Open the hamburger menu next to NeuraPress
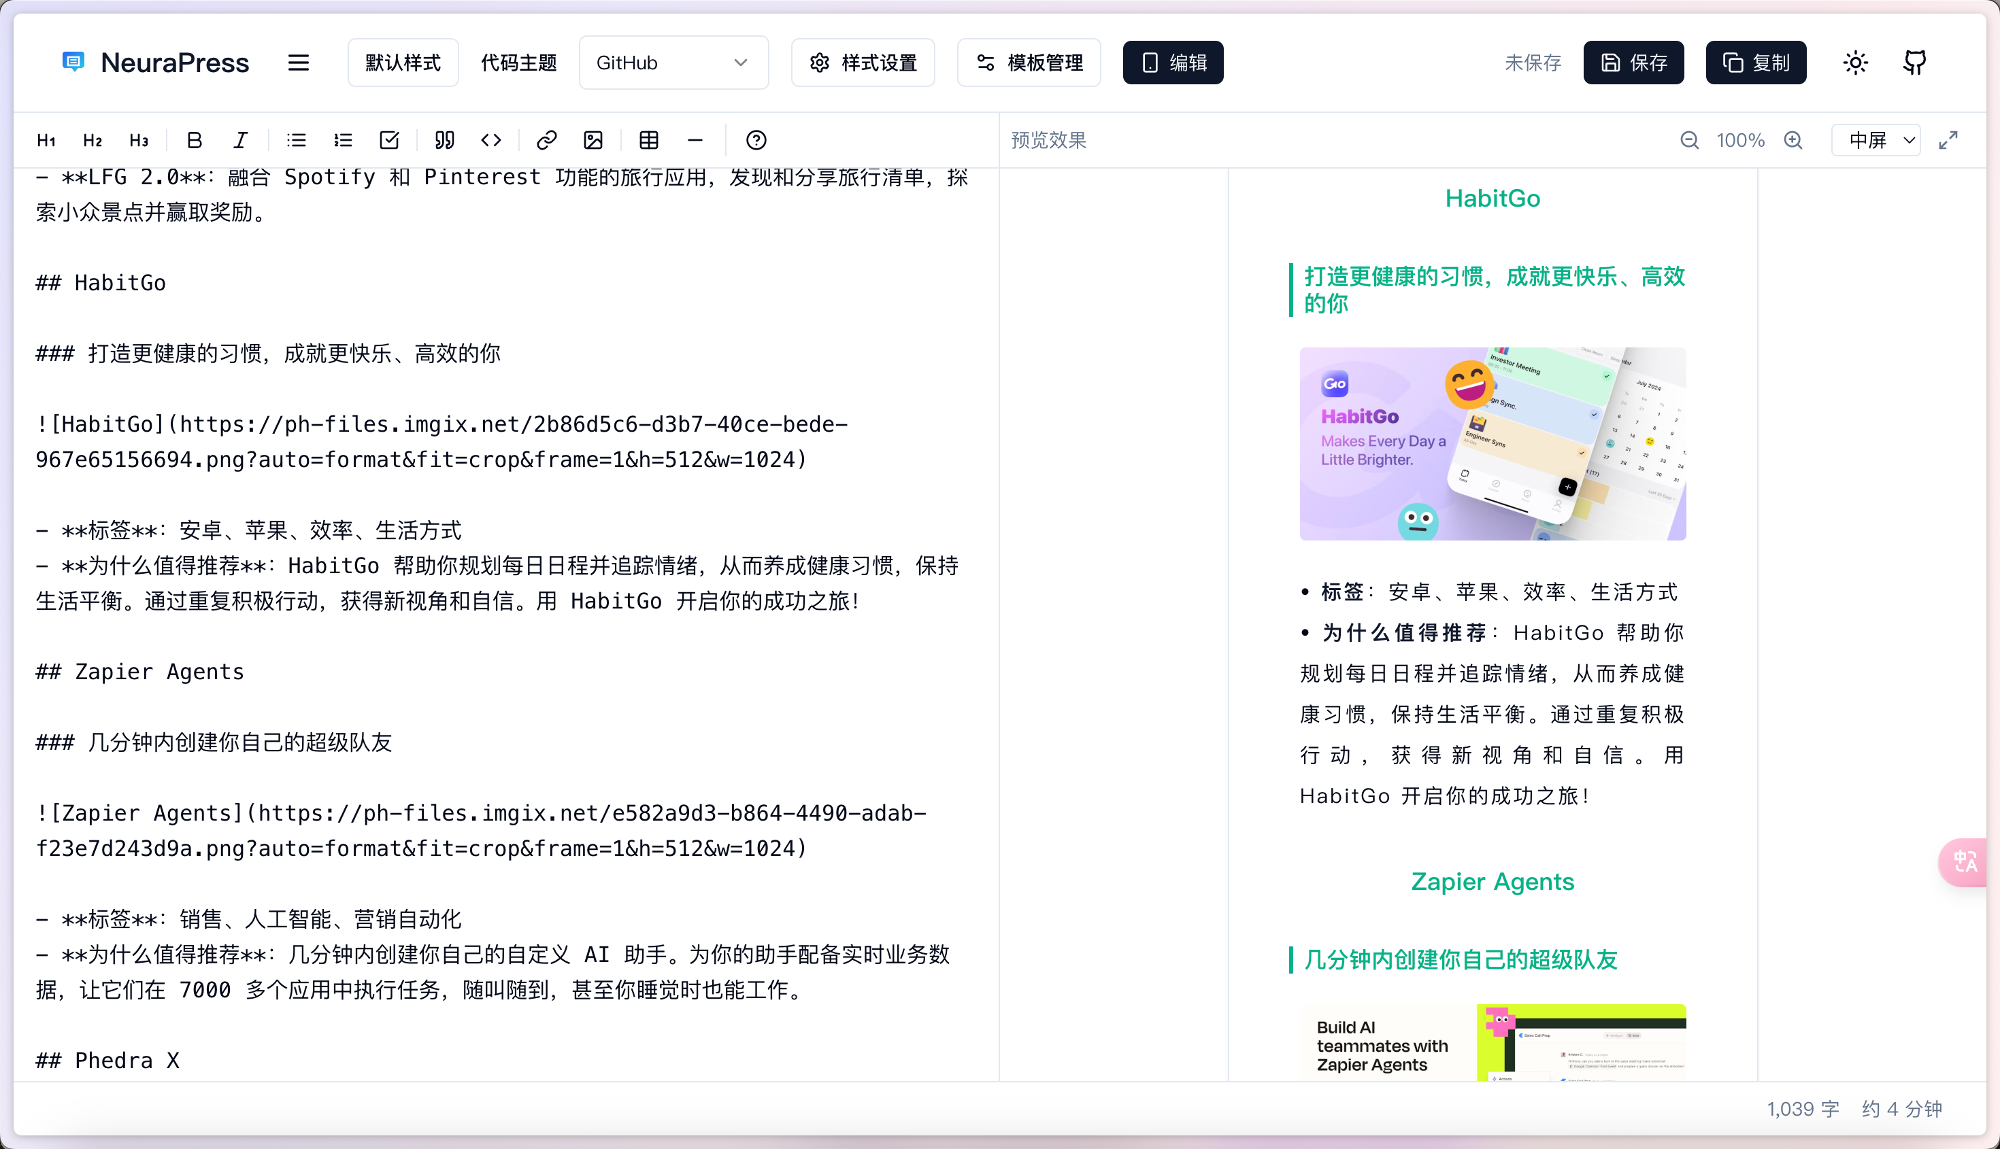 299,63
